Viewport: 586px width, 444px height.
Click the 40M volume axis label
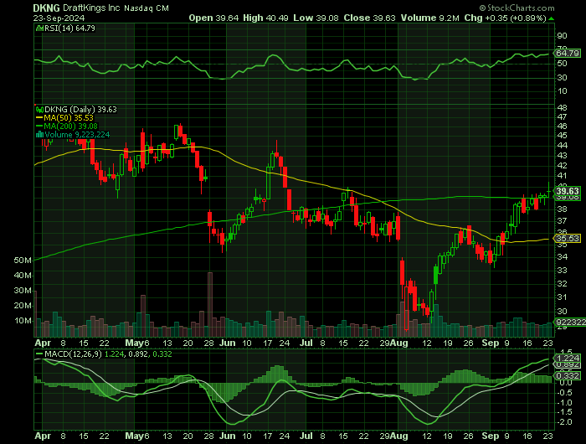(23, 276)
